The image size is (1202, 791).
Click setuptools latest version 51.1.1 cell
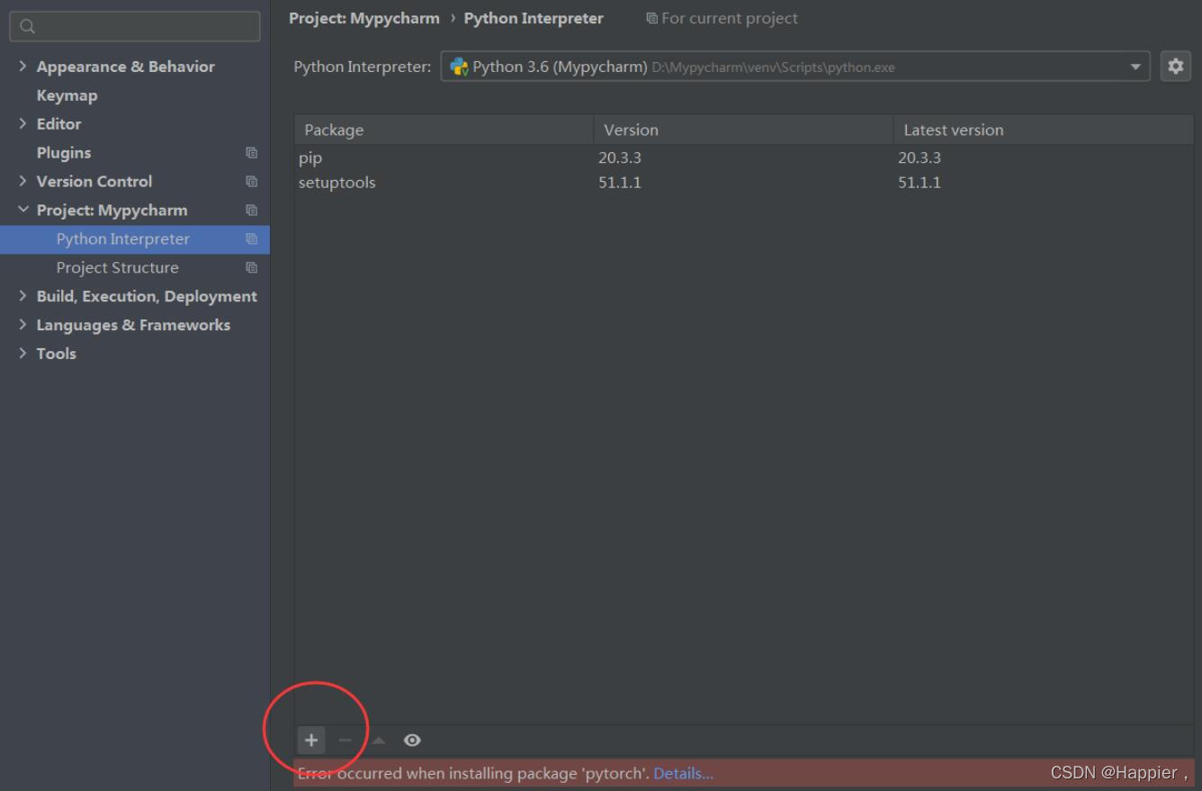pyautogui.click(x=919, y=183)
